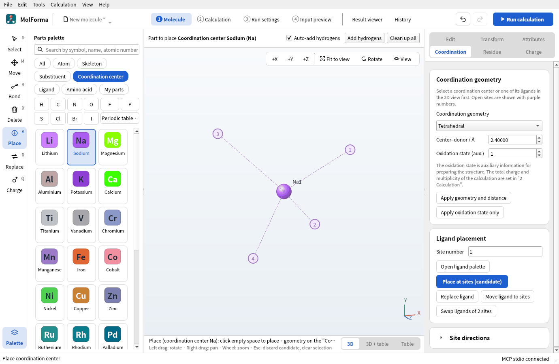Viewport: 559px width, 364px height.
Task: Click Fit to view in viewport toolbar
Action: click(335, 59)
